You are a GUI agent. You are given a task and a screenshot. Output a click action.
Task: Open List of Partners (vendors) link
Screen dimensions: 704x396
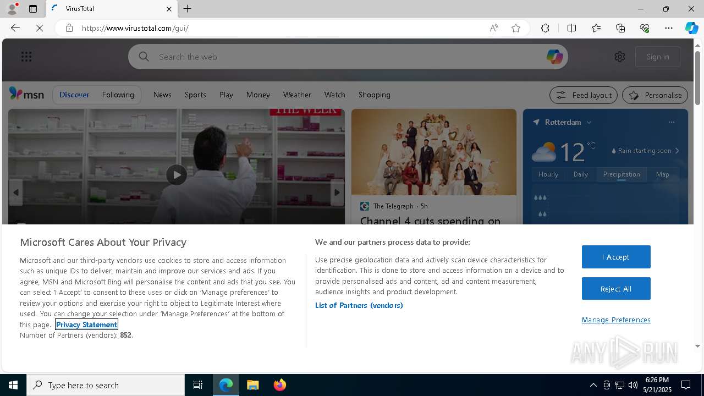coord(359,305)
